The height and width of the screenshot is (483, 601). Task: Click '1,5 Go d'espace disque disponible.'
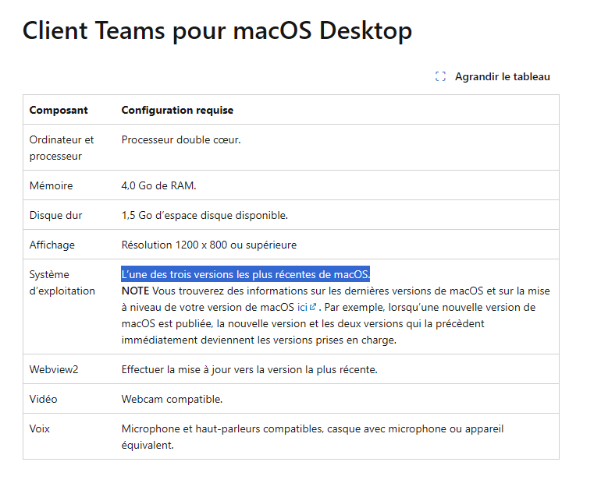[204, 215]
